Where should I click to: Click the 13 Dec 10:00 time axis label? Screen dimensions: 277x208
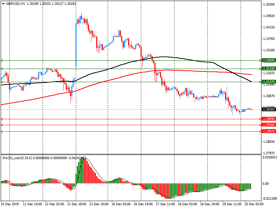[99, 205]
